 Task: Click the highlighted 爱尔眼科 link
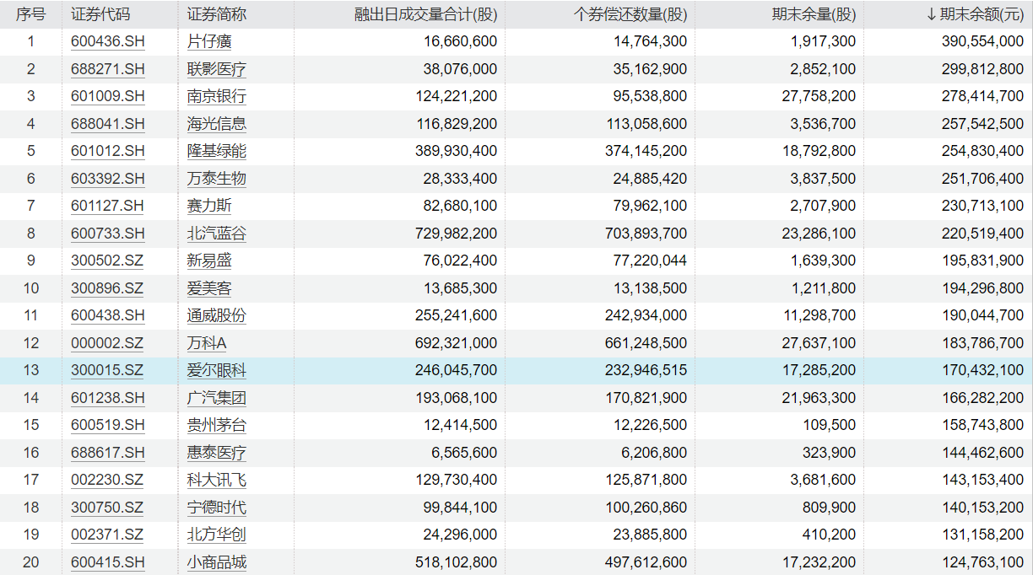(x=217, y=370)
